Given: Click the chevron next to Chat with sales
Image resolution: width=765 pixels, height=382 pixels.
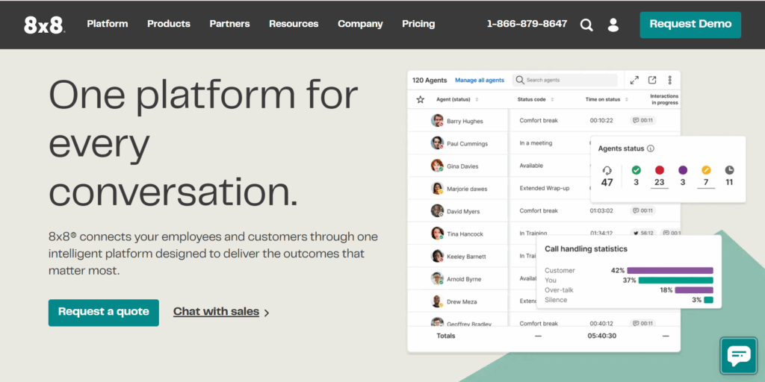Looking at the screenshot, I should pos(267,313).
